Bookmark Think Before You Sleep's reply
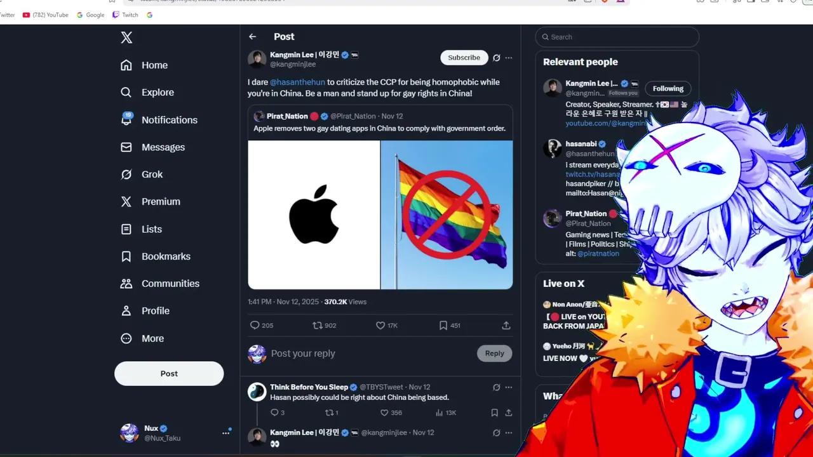 point(494,413)
